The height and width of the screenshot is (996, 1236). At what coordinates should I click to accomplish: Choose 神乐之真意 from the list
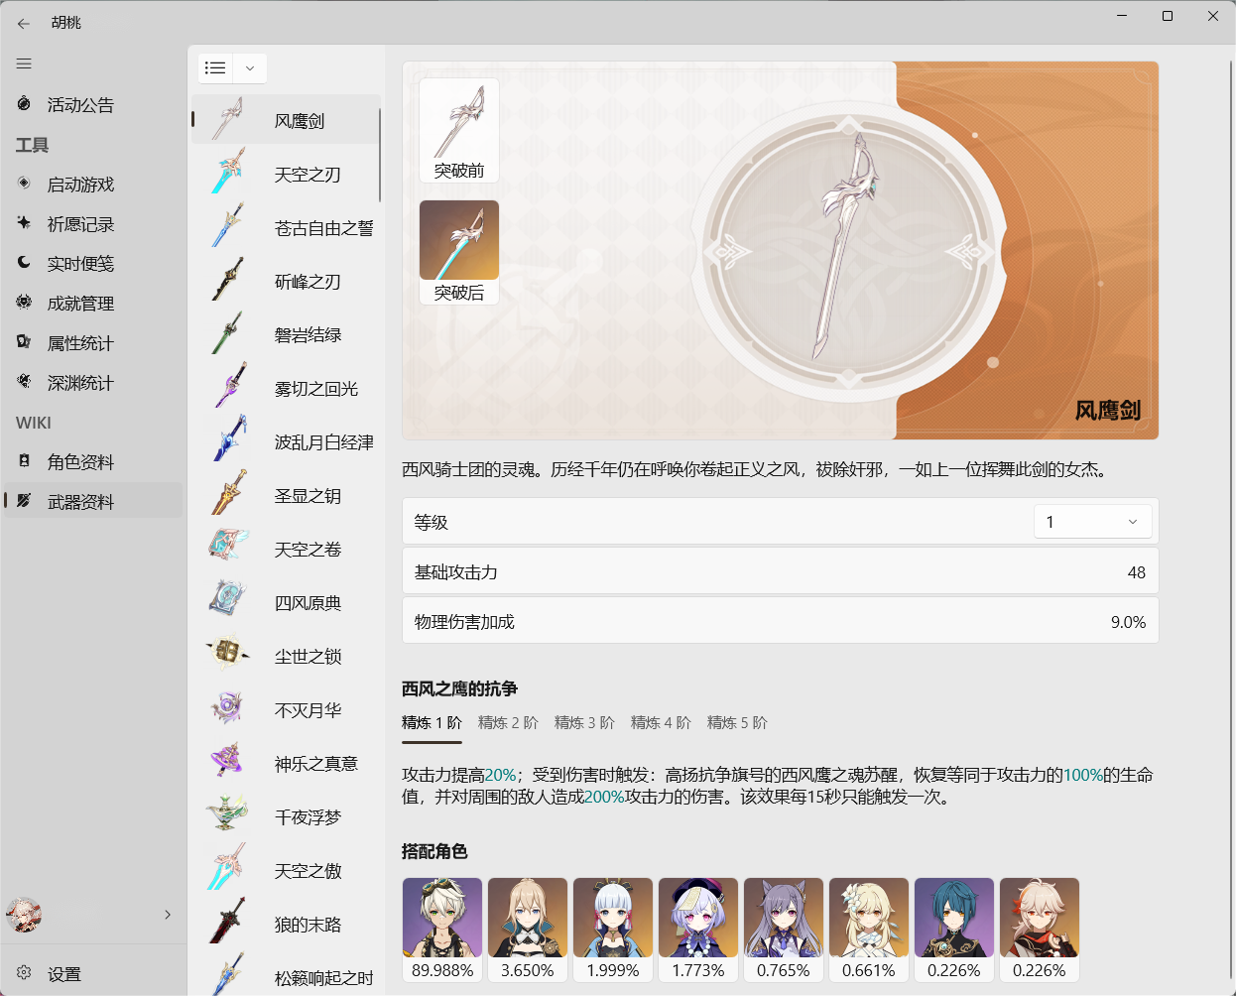pyautogui.click(x=285, y=764)
